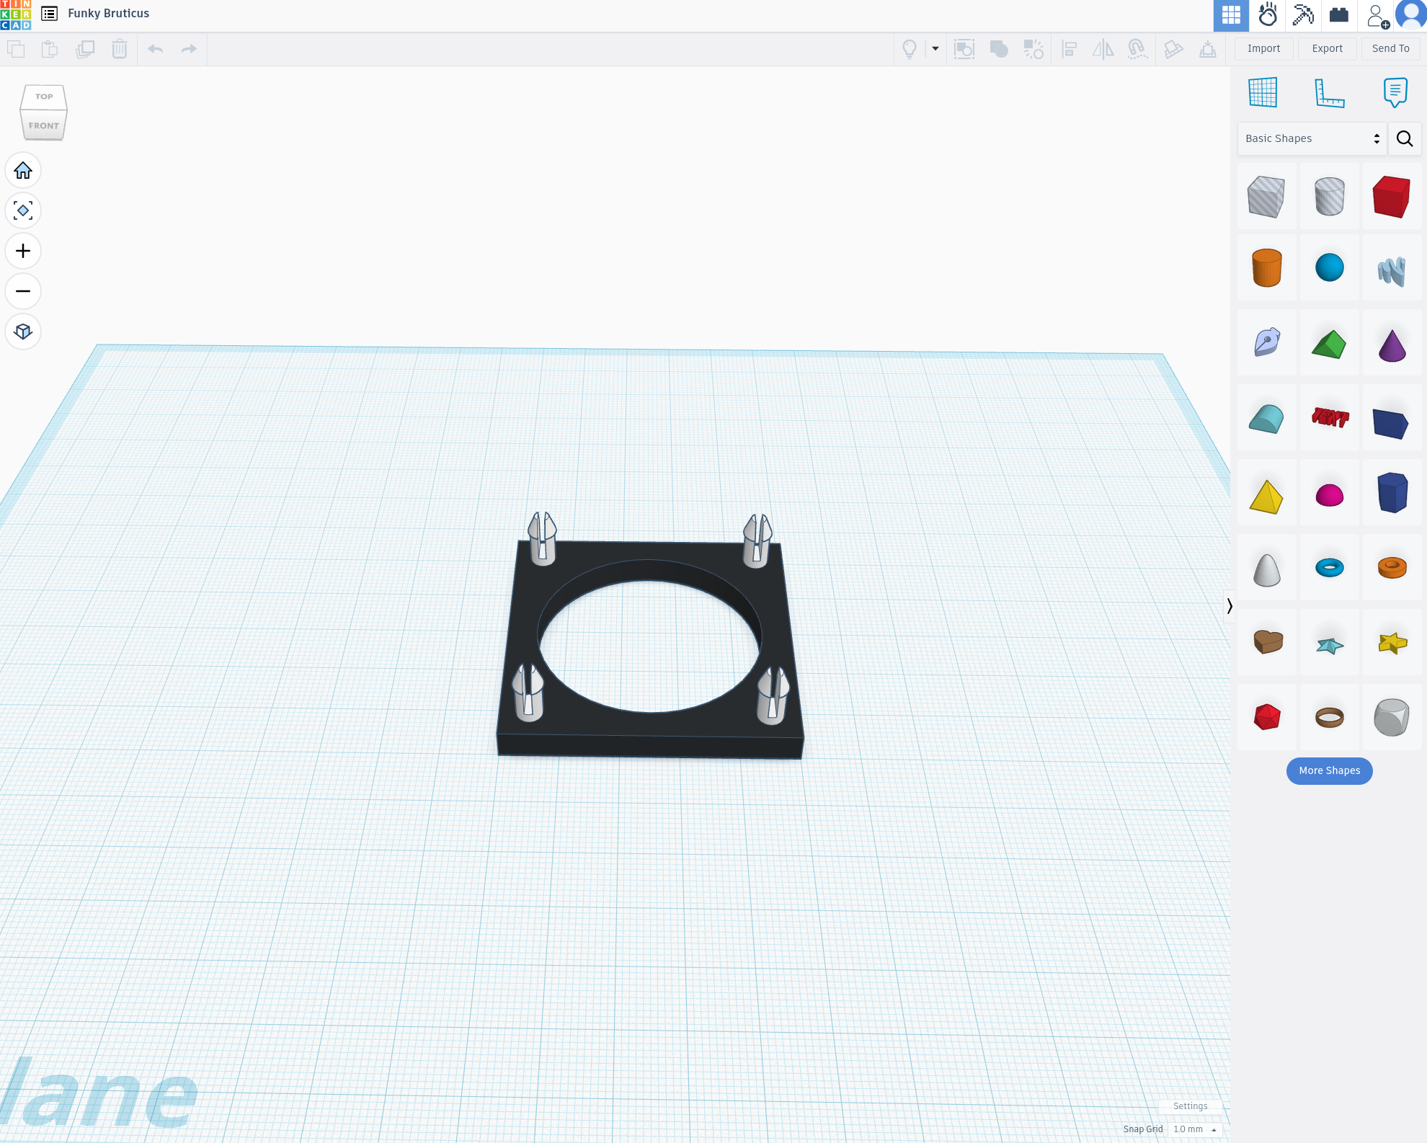The width and height of the screenshot is (1427, 1143).
Task: Select the Box hole shape
Action: pyautogui.click(x=1266, y=196)
